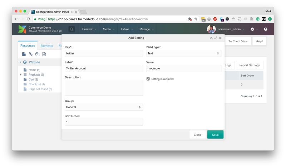Open the search icon in MODX header
Viewport: 286px width, 168px height.
[x=71, y=29]
